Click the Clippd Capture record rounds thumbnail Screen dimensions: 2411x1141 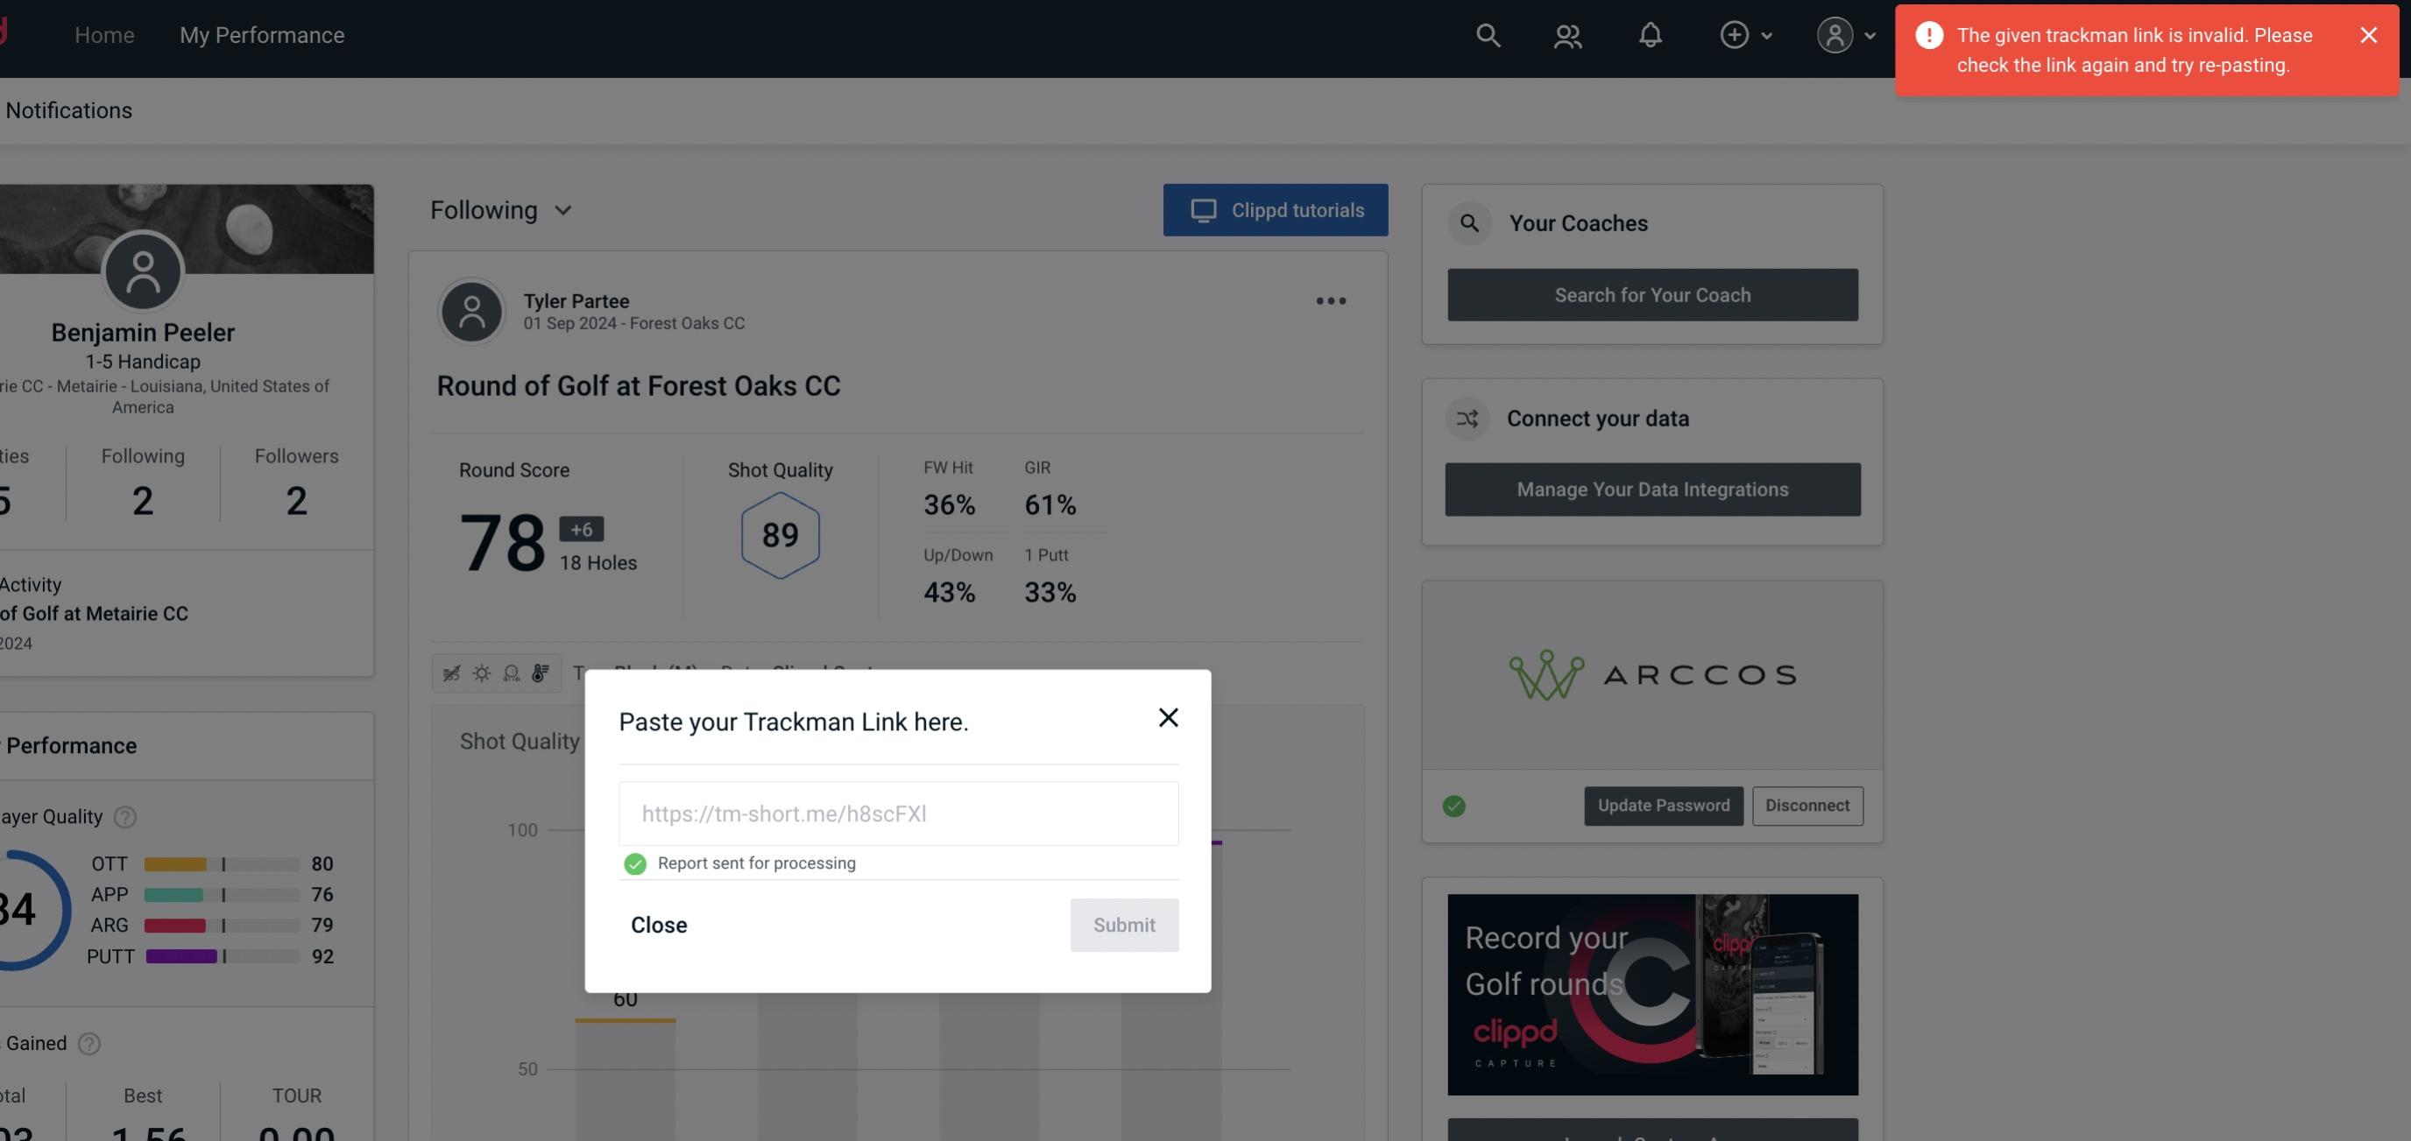pyautogui.click(x=1653, y=993)
